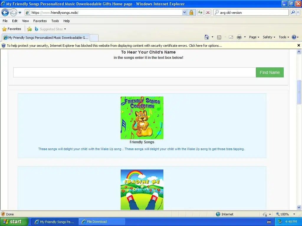This screenshot has height=226, width=302.
Task: Click the vertical scrollbar up arrow
Action: (299, 51)
